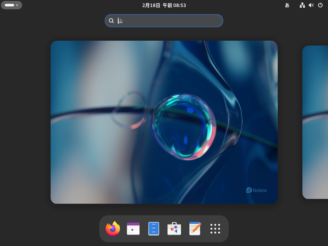Show all applications grid
This screenshot has height=246, width=328.
pyautogui.click(x=215, y=229)
